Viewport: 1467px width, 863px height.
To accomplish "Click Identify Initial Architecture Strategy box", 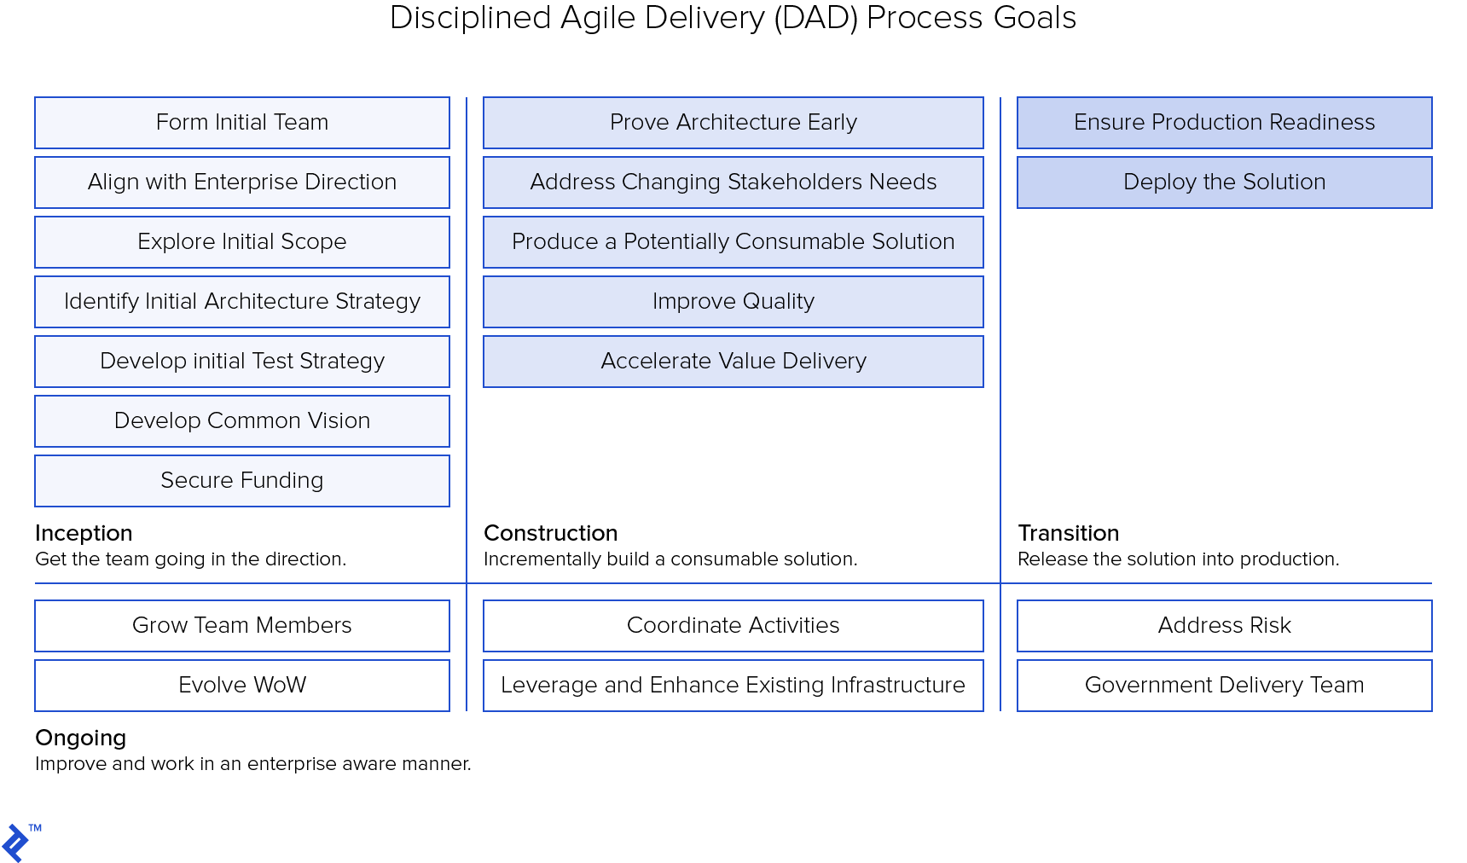I will click(x=242, y=302).
